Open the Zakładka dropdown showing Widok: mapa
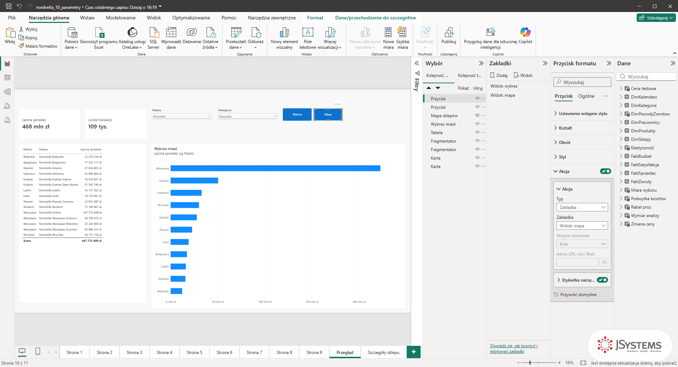 coord(582,225)
